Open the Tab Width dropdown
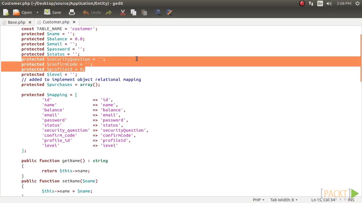This screenshot has height=203, width=362. pyautogui.click(x=284, y=200)
